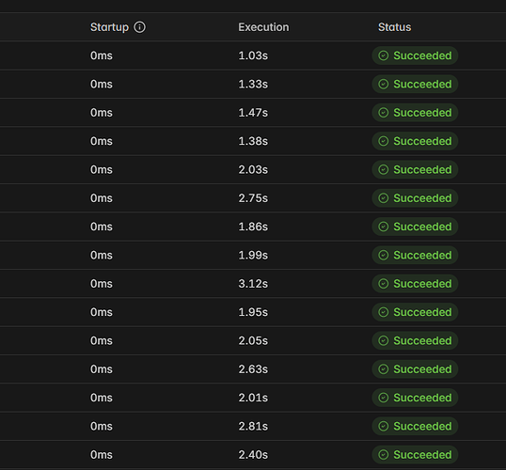Click the Succeeded badge for the 2.40s run
This screenshot has width=506, height=470.
[x=415, y=455]
